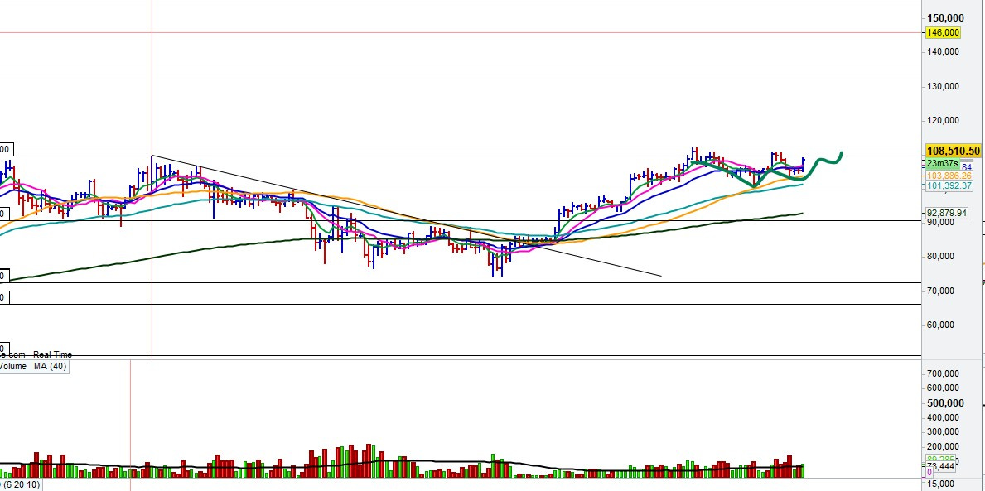Screen dimensions: 985x491
Task: Open the (6 20 10) indicator panel label
Action: tap(20, 484)
